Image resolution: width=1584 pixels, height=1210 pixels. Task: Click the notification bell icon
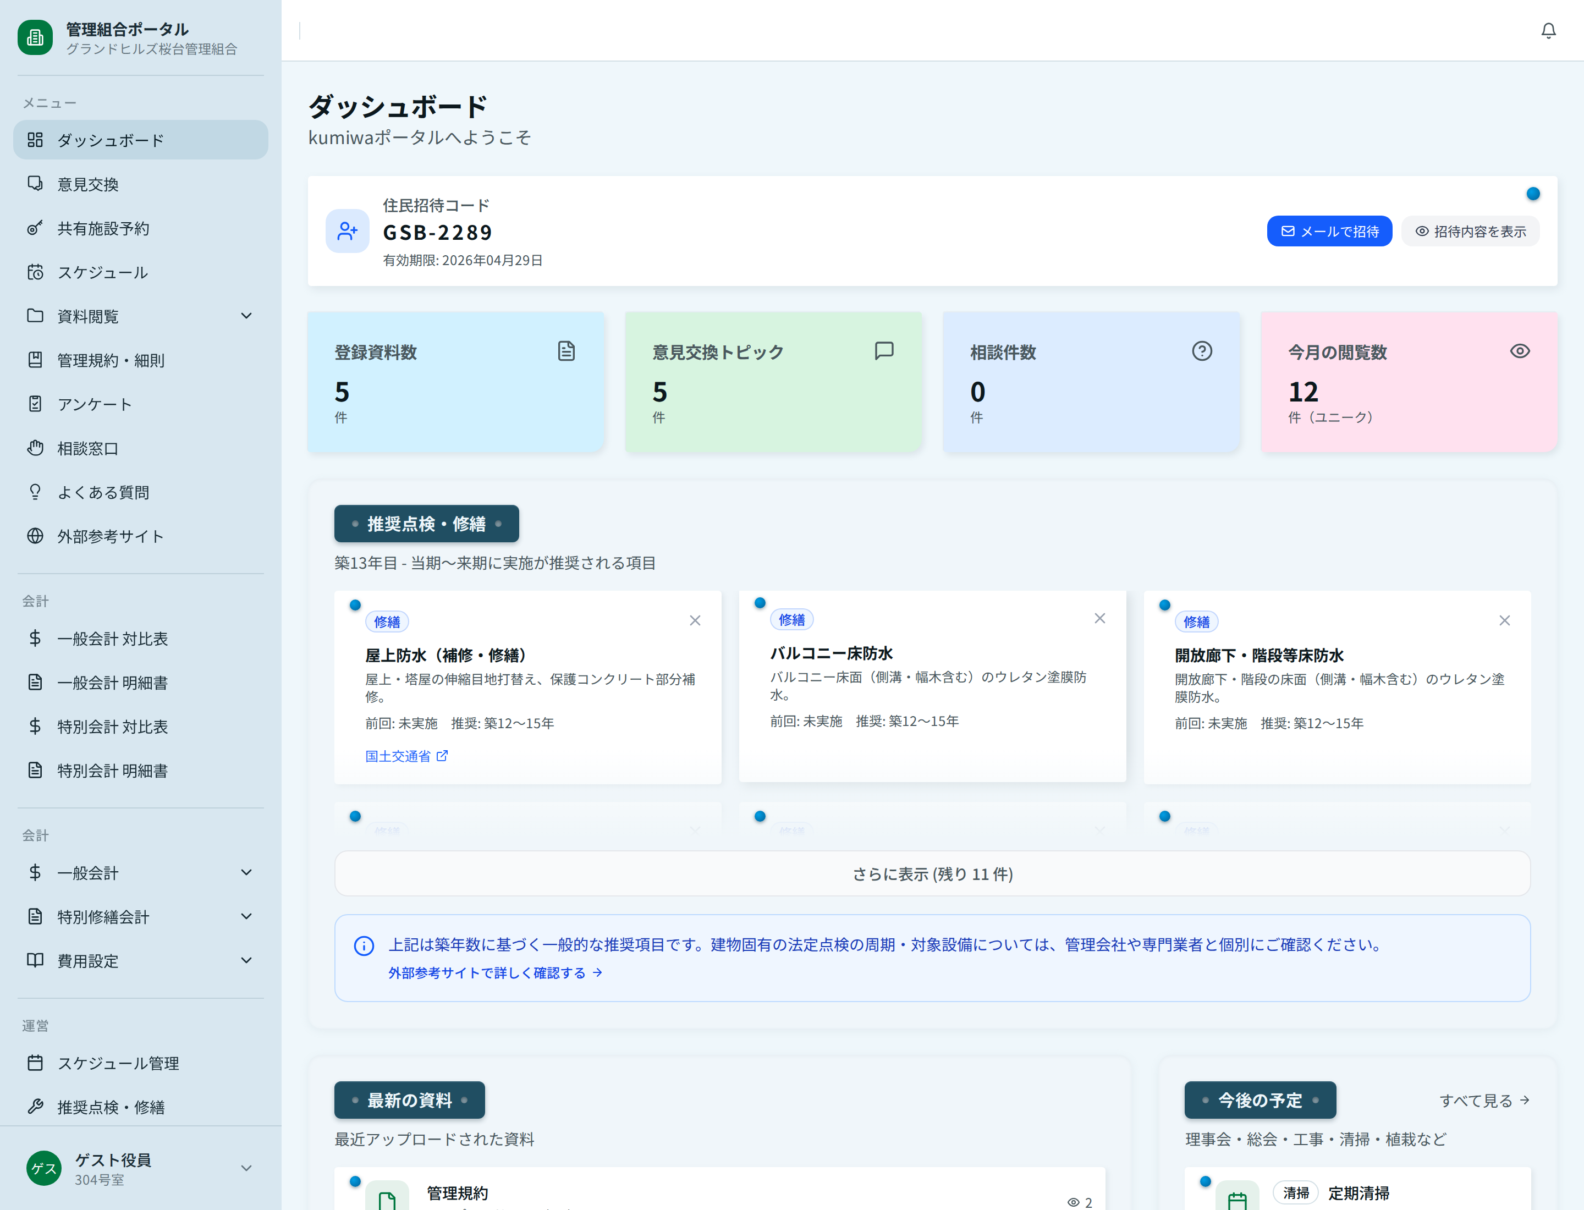(x=1549, y=31)
